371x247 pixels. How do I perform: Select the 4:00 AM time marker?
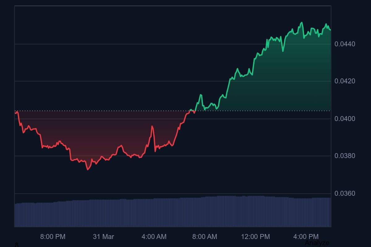154,237
